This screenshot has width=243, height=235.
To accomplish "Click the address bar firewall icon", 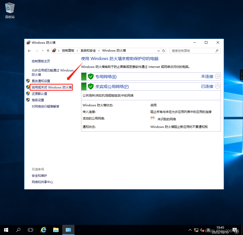I will (54, 51).
